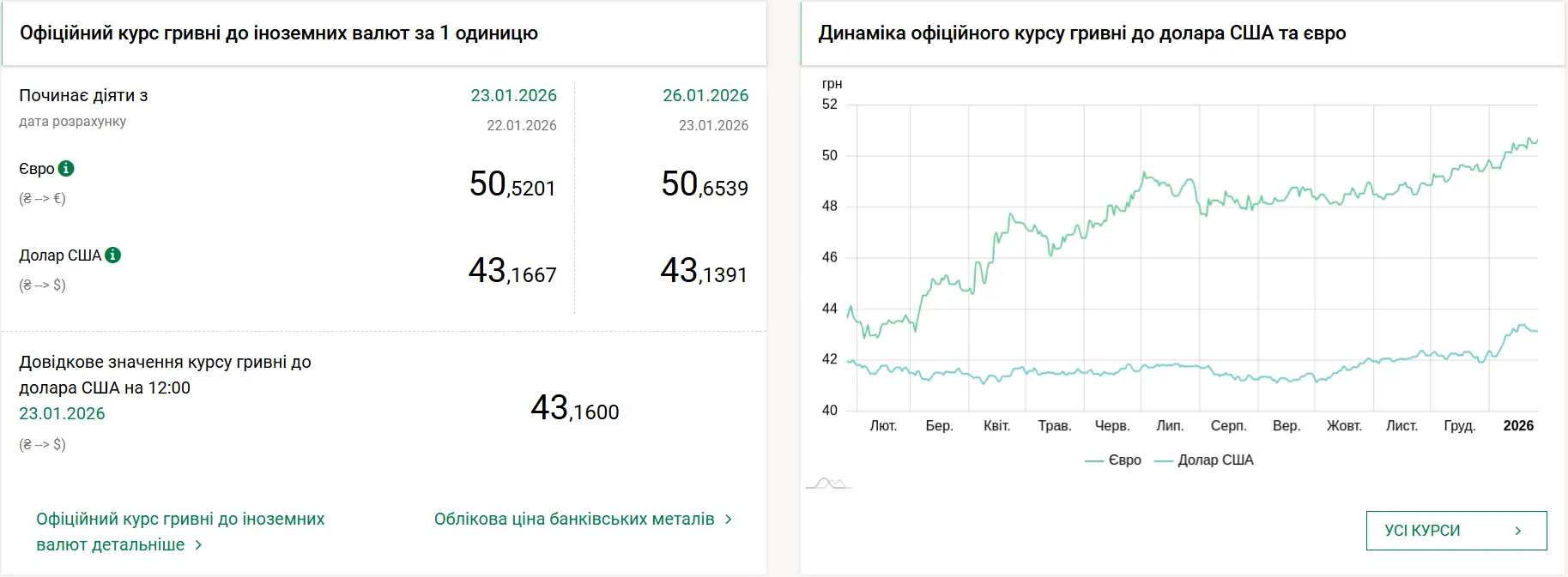1568x577 pixels.
Task: Click the info icon next to Євро
Action: (x=66, y=169)
